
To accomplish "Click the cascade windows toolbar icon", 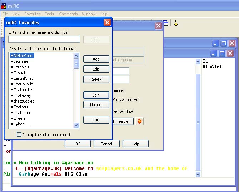I will [x=166, y=23].
